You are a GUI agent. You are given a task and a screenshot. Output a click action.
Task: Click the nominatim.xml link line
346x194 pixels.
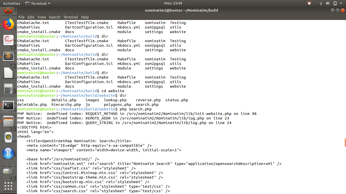click(x=154, y=164)
